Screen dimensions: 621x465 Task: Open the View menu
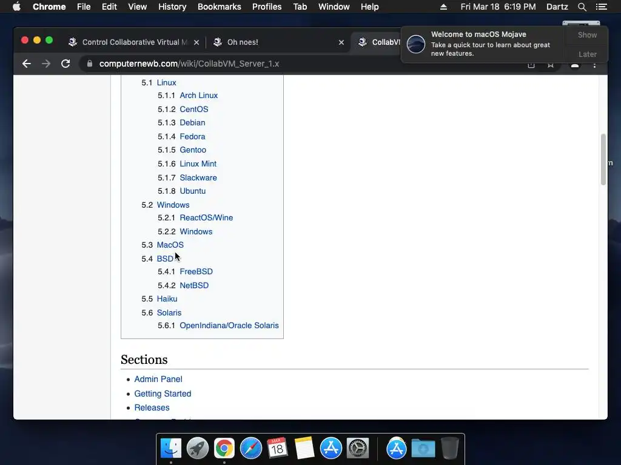[x=138, y=7]
